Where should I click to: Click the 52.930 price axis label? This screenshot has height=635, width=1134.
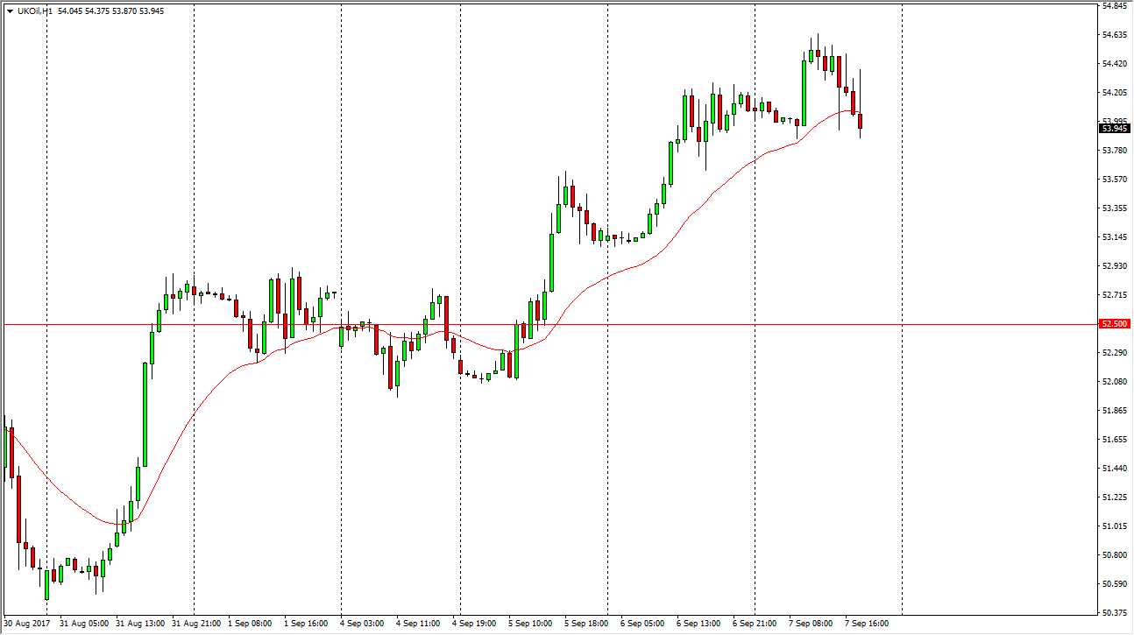pyautogui.click(x=1115, y=266)
